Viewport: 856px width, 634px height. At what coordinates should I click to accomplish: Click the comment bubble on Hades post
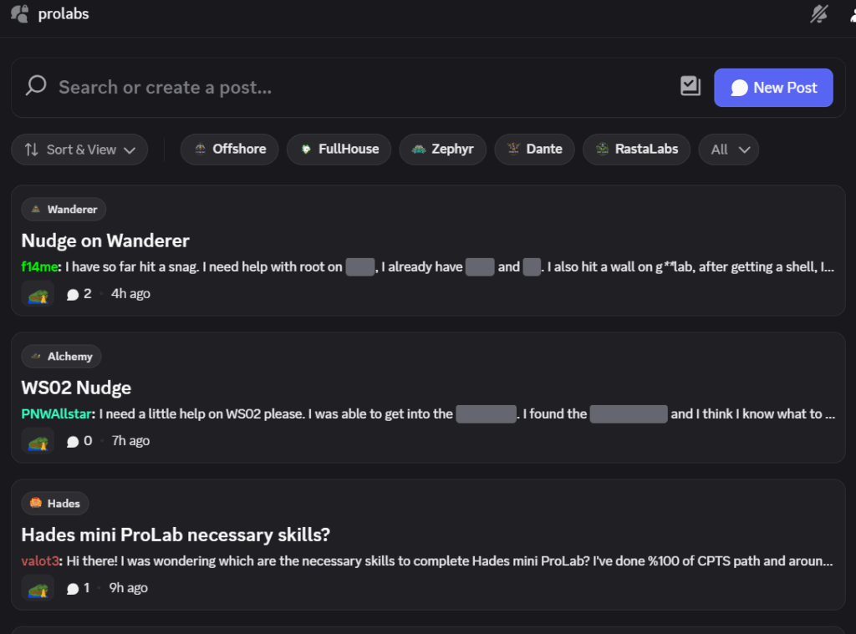coord(73,588)
